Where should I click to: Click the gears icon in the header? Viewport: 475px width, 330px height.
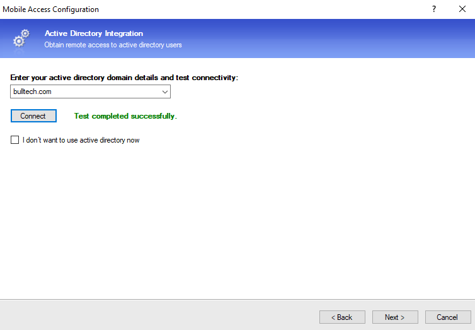(21, 38)
